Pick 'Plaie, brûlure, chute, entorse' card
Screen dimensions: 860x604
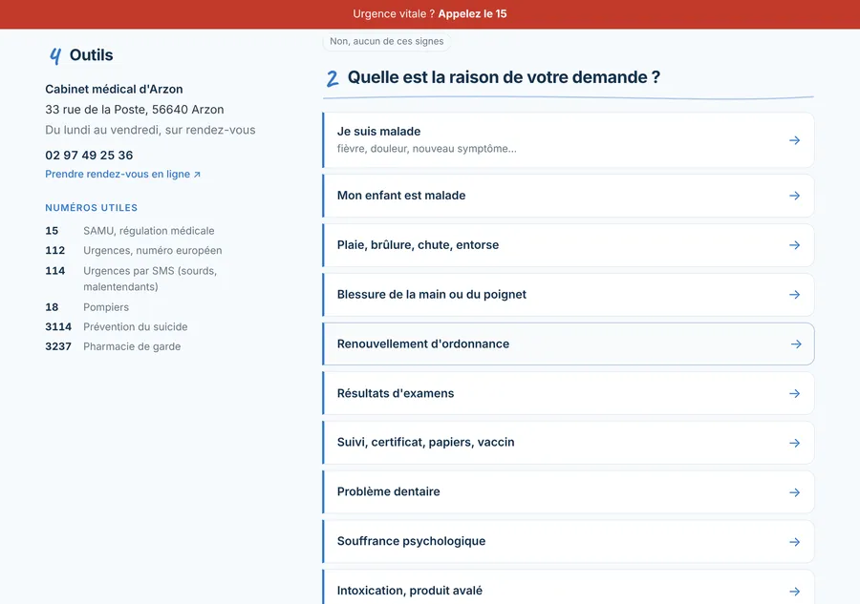(x=569, y=245)
